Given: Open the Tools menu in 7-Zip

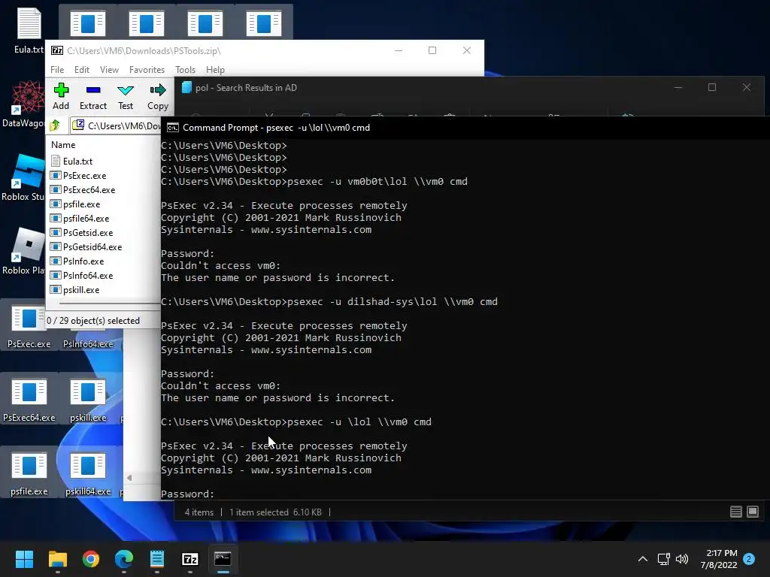Looking at the screenshot, I should click(185, 70).
